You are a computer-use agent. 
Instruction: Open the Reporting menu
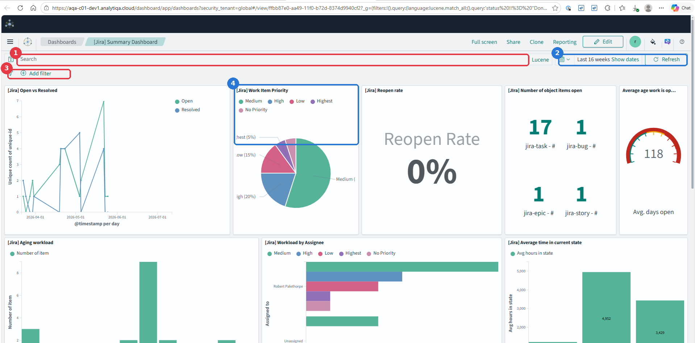click(x=565, y=42)
